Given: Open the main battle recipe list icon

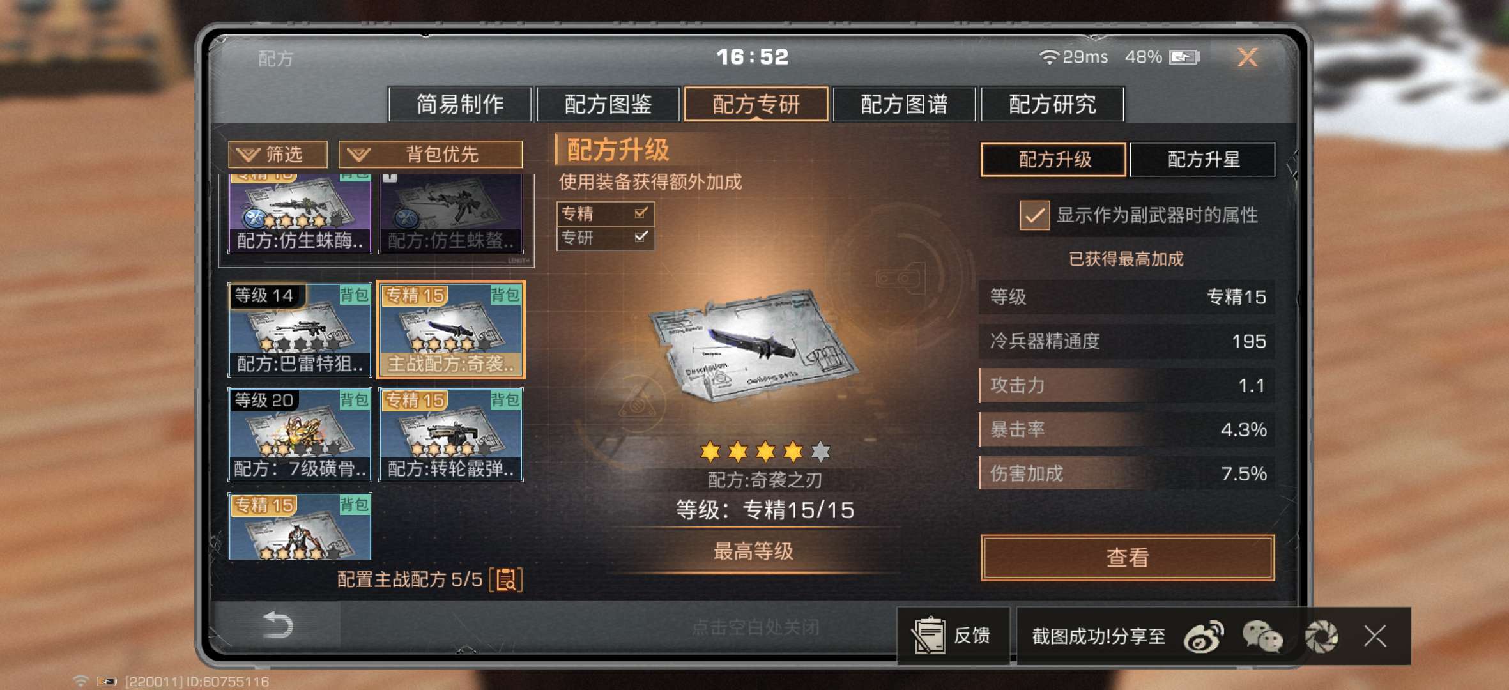Looking at the screenshot, I should [x=506, y=580].
